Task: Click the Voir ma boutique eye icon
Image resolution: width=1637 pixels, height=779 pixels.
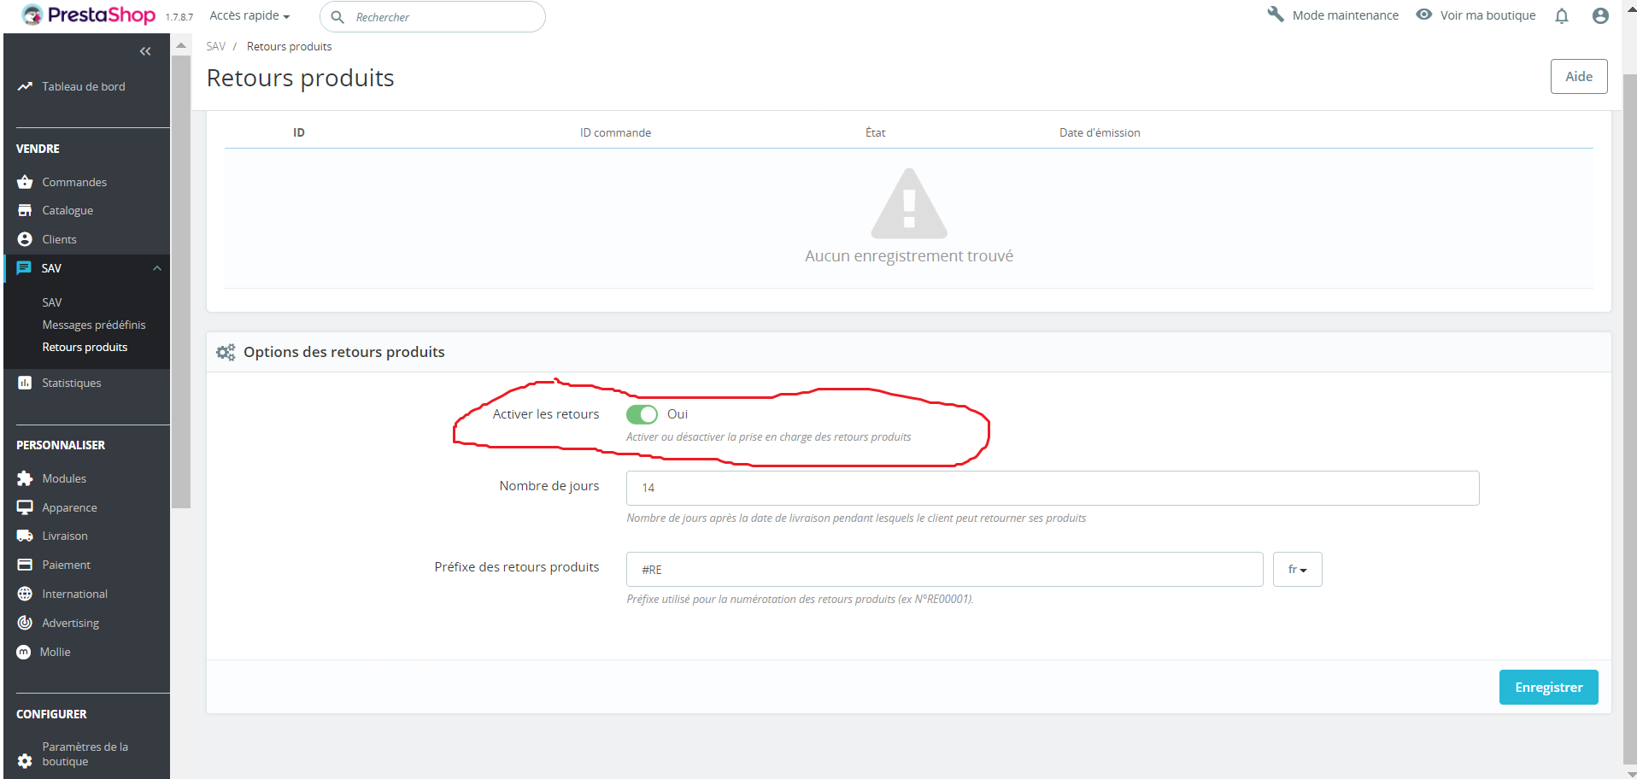Action: coord(1424,15)
